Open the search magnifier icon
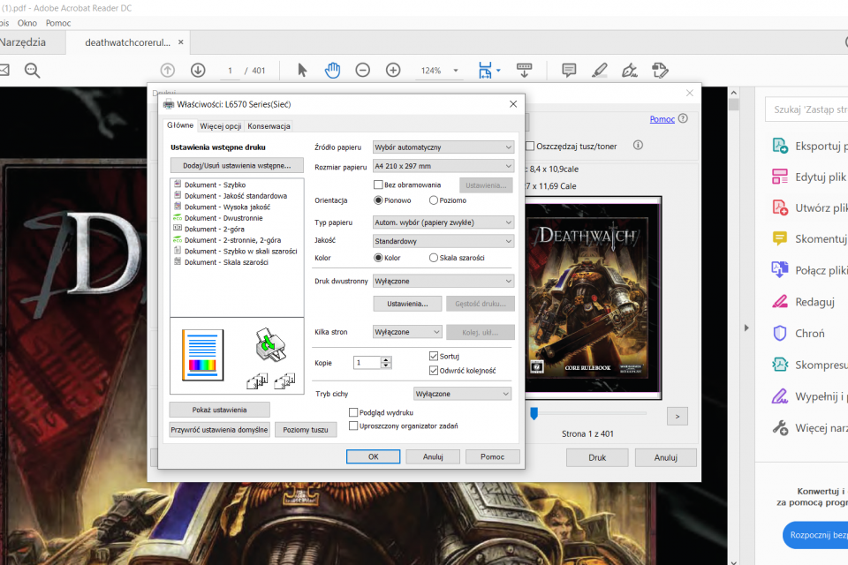This screenshot has height=565, width=848. pos(33,71)
